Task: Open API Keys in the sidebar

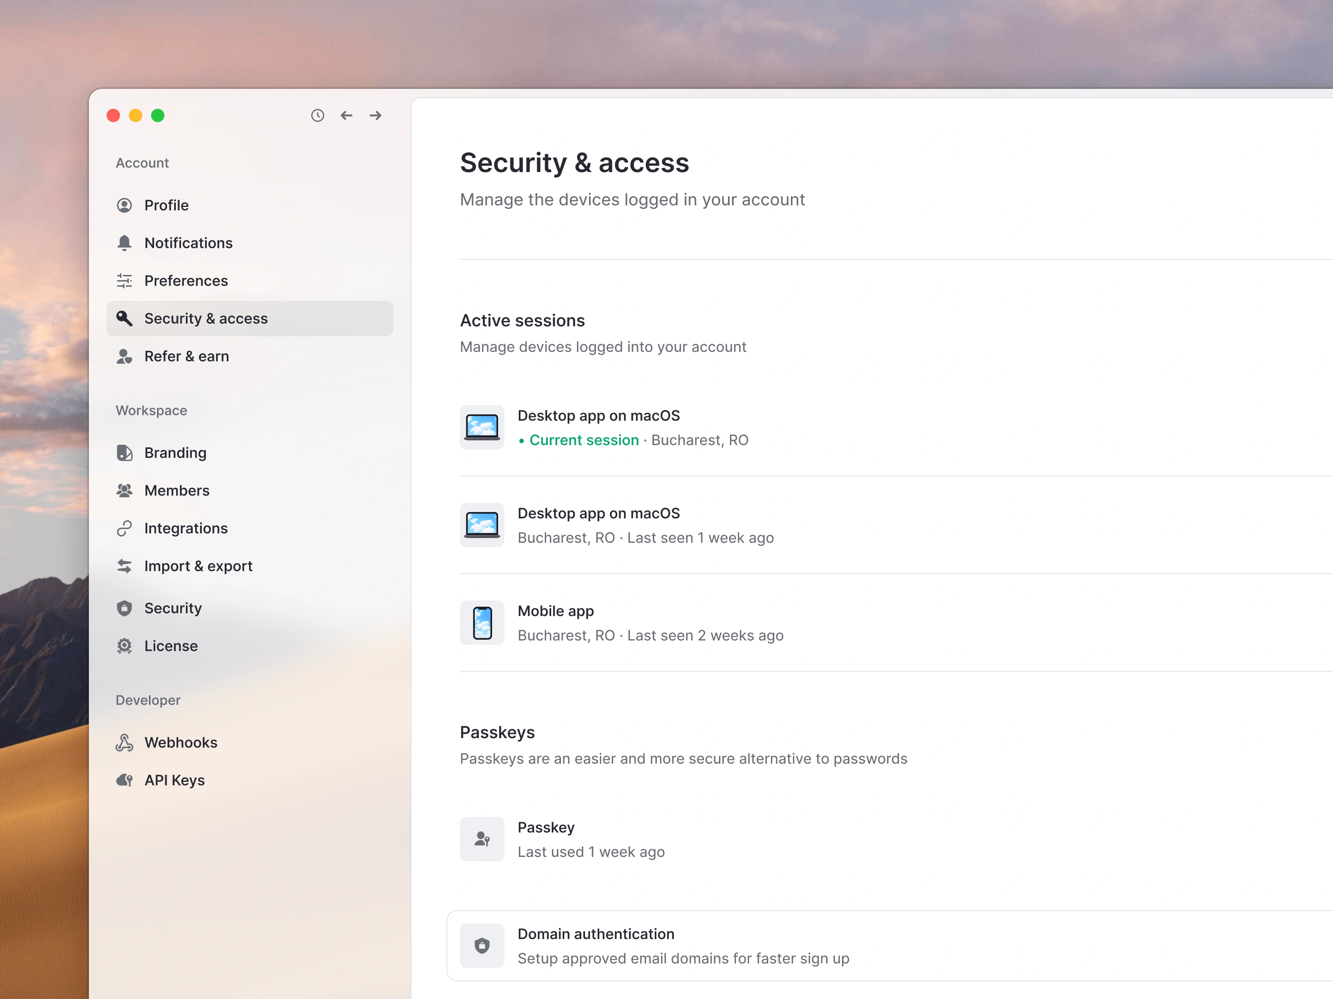Action: [174, 780]
